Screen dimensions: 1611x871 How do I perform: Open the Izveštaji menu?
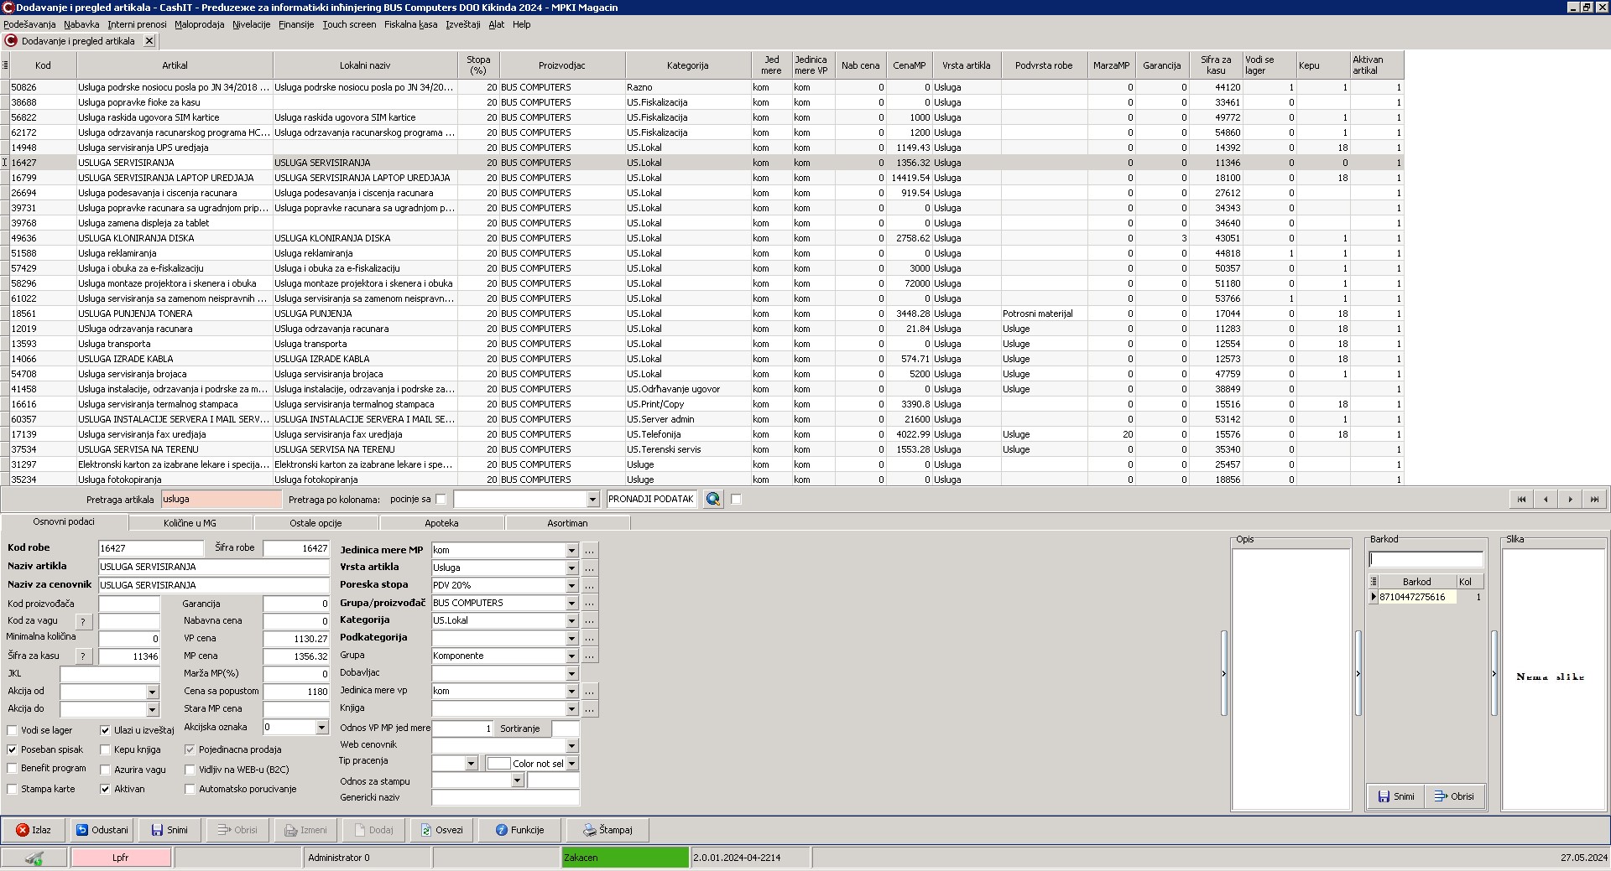click(463, 24)
